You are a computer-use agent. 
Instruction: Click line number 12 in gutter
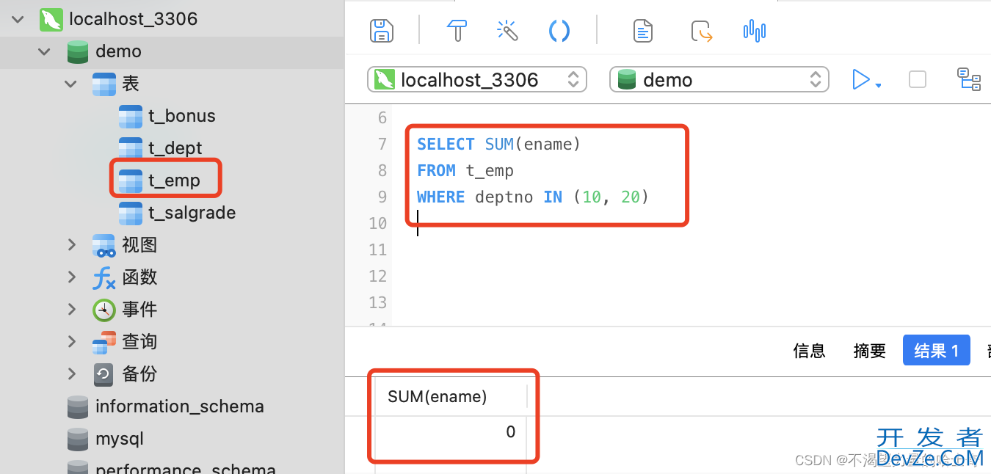377,276
